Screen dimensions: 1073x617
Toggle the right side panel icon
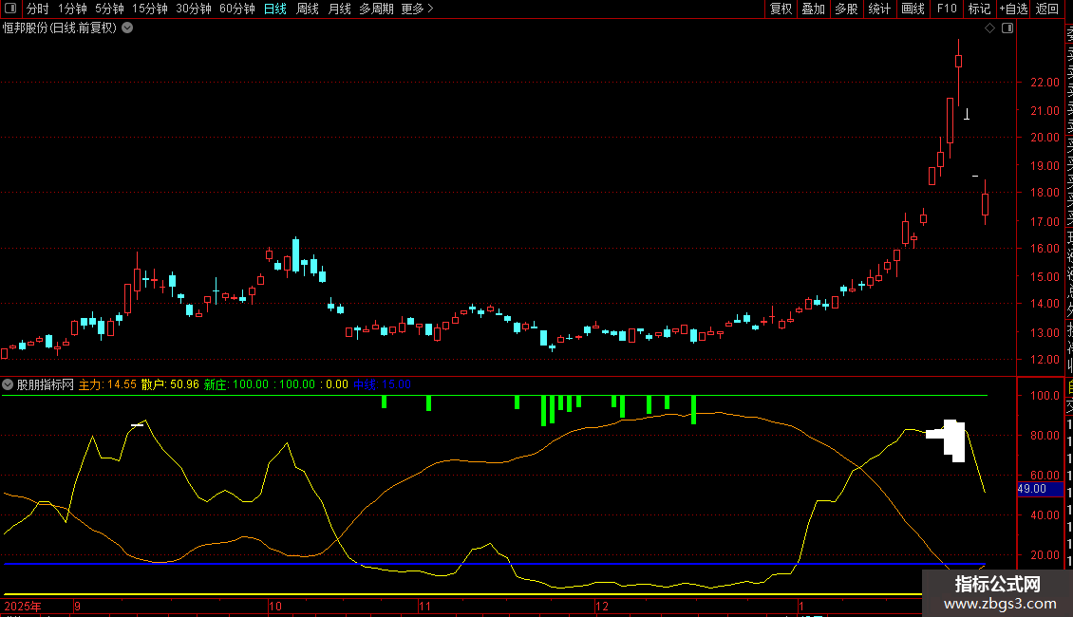(1007, 28)
